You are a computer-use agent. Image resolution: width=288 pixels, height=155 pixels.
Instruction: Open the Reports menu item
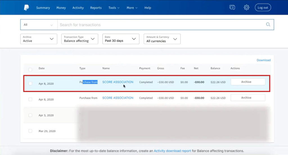96,8
